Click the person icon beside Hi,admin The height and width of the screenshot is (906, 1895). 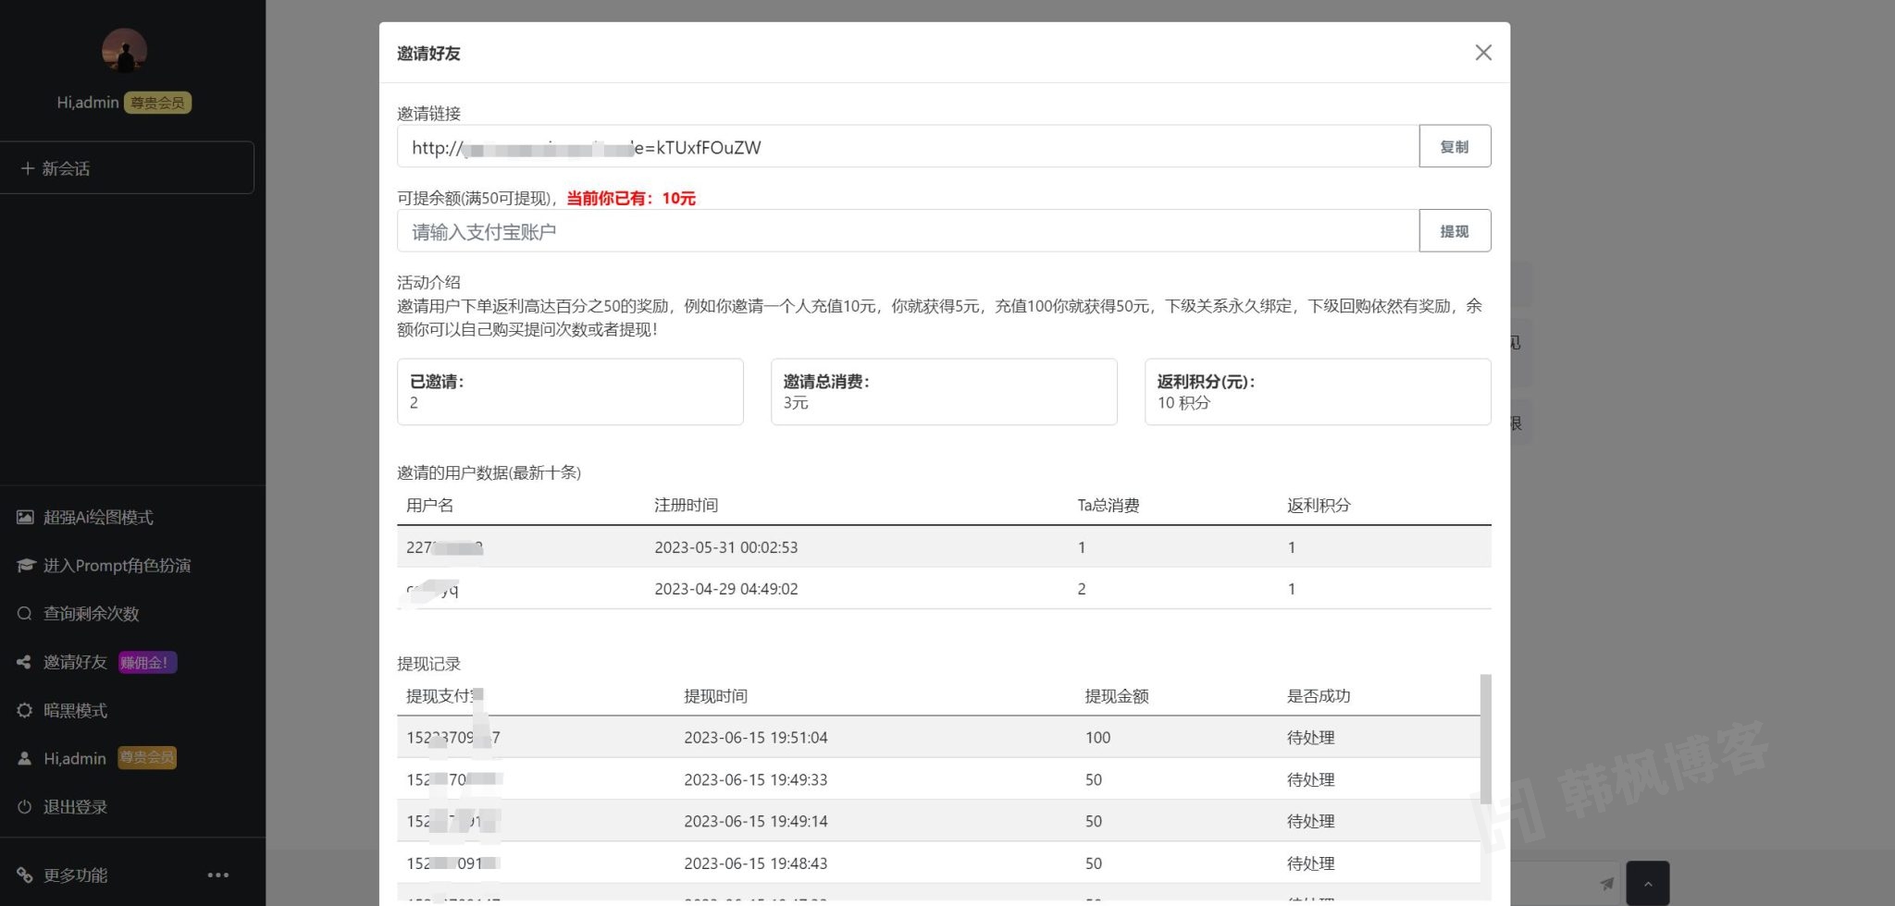point(23,758)
